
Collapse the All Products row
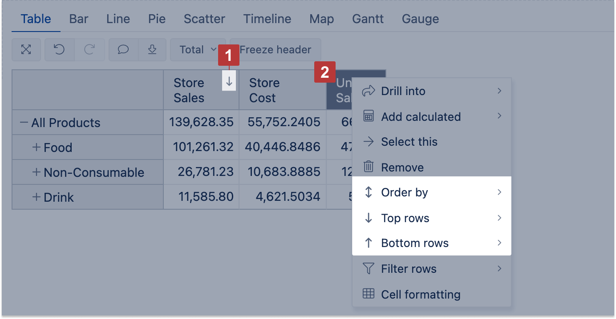(24, 123)
